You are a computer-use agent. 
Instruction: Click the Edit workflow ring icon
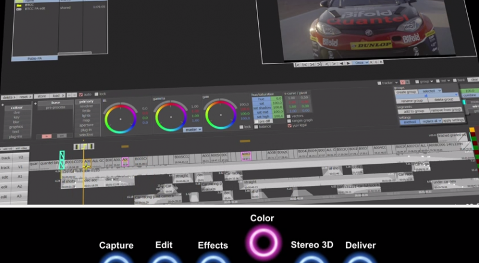163,259
